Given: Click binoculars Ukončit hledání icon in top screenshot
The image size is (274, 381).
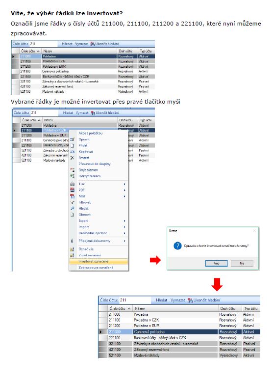Looking at the screenshot, I should pos(92,44).
